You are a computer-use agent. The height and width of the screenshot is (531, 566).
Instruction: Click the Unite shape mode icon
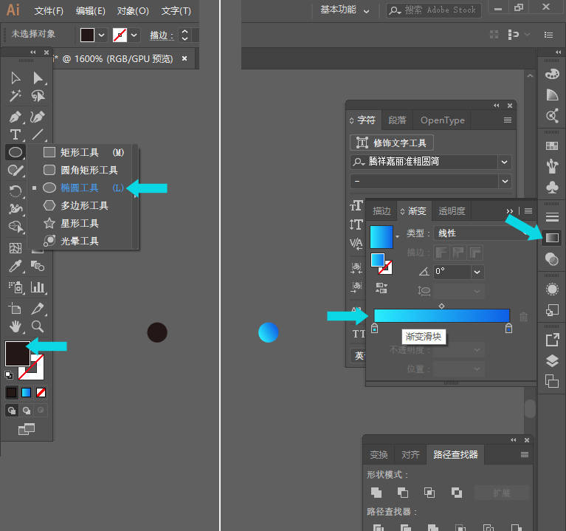pyautogui.click(x=376, y=493)
